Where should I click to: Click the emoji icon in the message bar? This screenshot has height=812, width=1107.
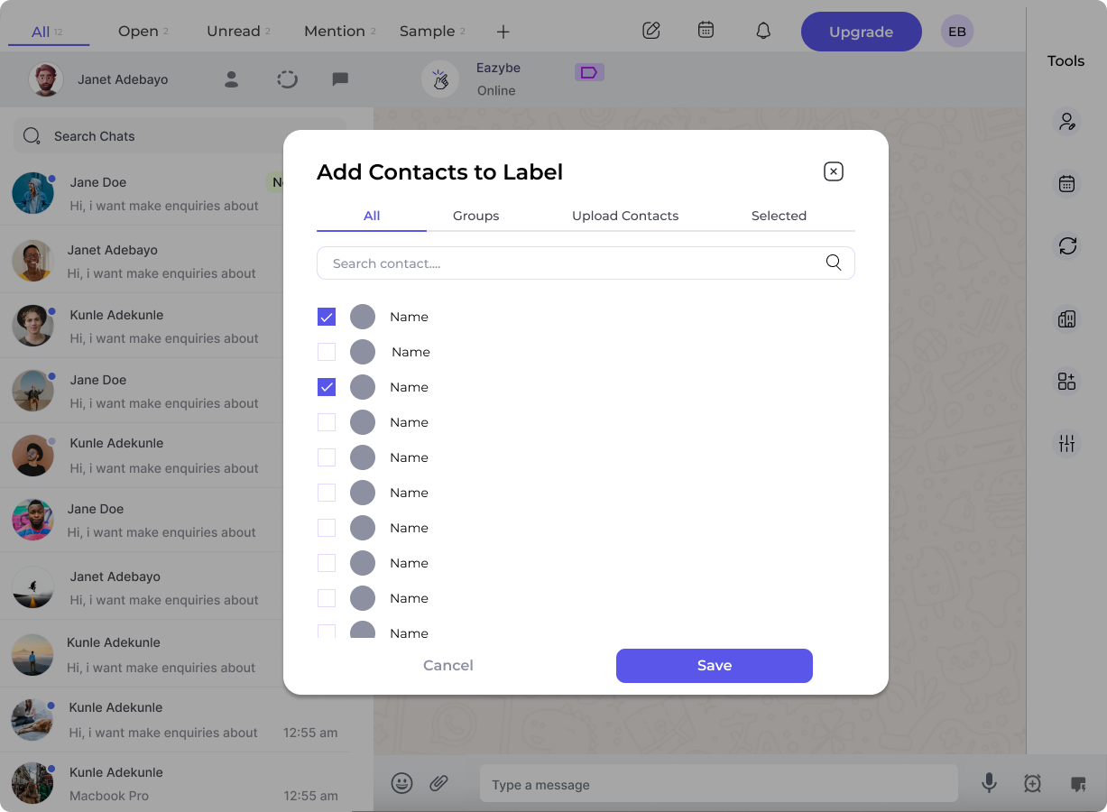pos(401,783)
